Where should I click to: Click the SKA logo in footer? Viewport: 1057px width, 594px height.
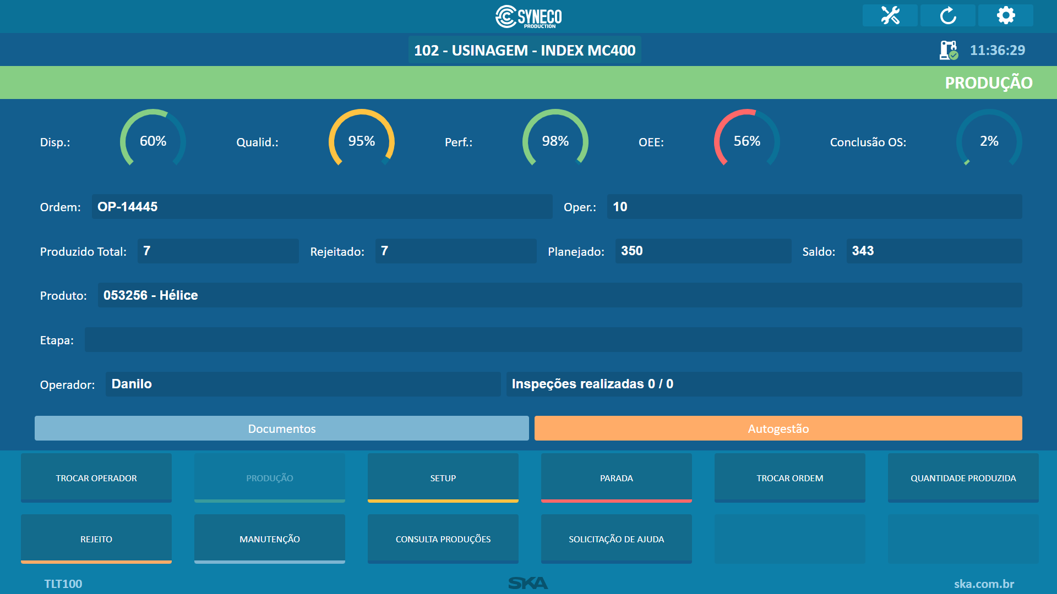[x=528, y=583]
